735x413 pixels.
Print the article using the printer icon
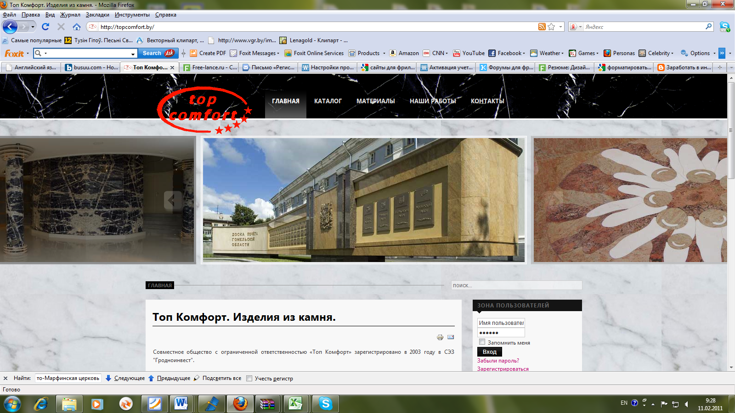[x=440, y=337]
